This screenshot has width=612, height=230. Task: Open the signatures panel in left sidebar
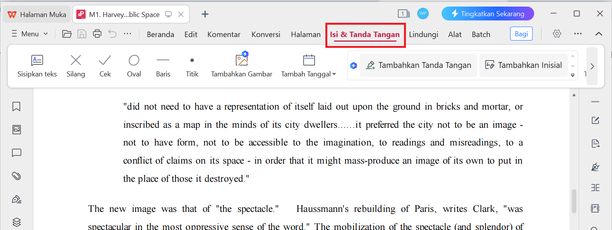pyautogui.click(x=16, y=199)
